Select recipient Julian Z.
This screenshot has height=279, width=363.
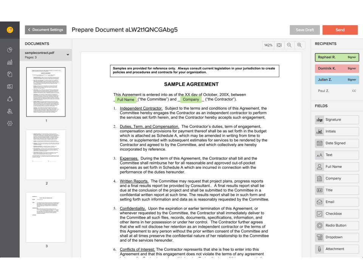point(337,80)
